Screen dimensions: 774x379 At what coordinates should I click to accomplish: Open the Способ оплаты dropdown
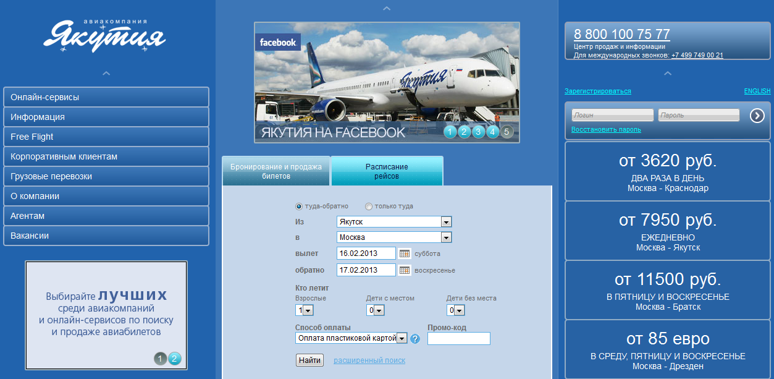click(351, 338)
